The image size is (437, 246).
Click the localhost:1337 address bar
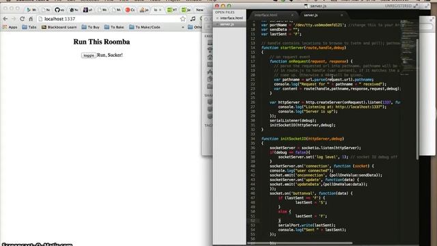click(x=111, y=18)
